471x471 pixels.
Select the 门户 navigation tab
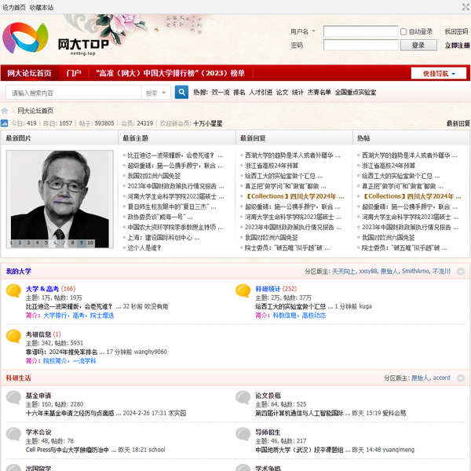(x=74, y=73)
